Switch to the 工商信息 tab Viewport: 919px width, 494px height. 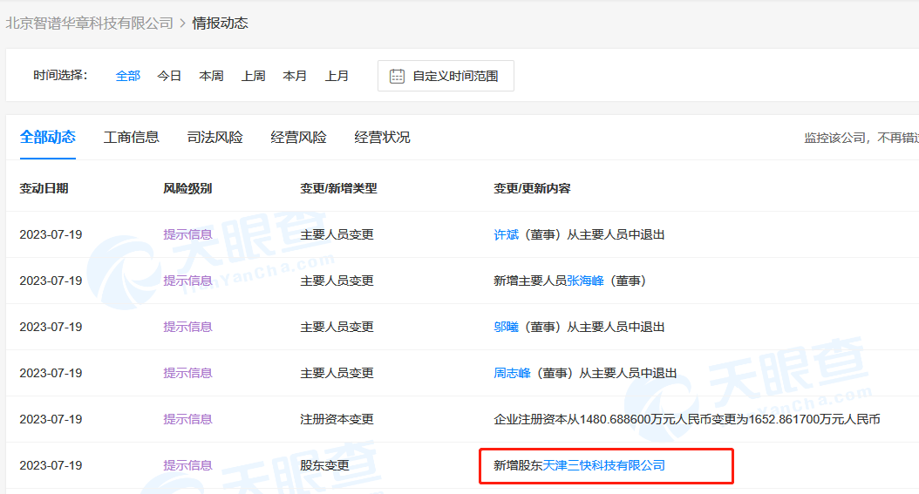click(x=132, y=138)
